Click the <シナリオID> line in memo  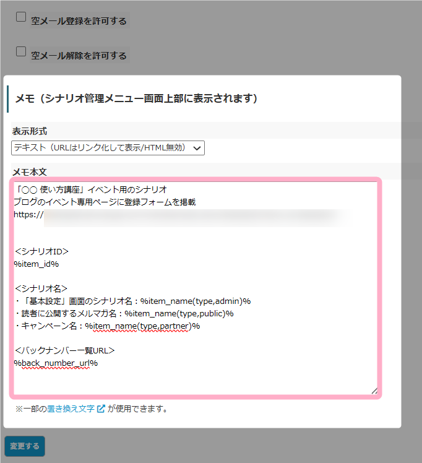[x=41, y=251]
